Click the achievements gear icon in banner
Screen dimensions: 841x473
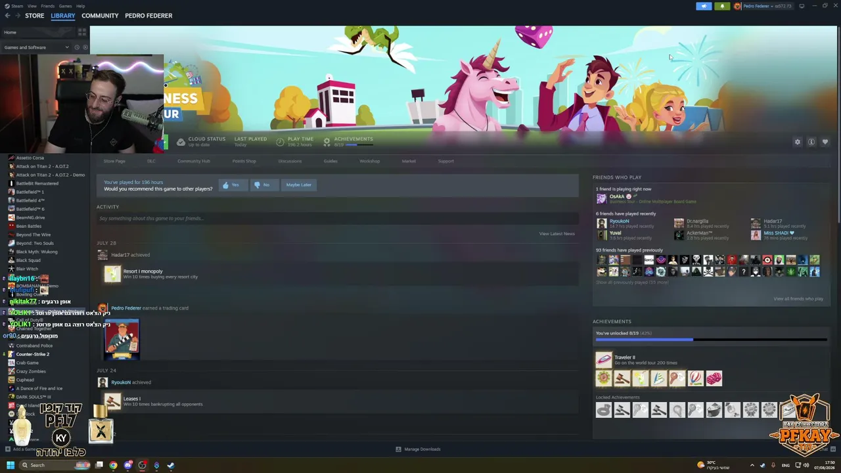[x=327, y=142]
